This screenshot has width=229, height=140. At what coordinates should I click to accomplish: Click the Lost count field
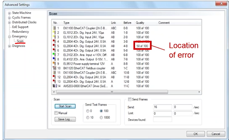click(x=162, y=113)
